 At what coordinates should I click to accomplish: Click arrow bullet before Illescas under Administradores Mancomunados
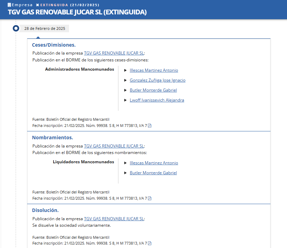click(x=125, y=70)
